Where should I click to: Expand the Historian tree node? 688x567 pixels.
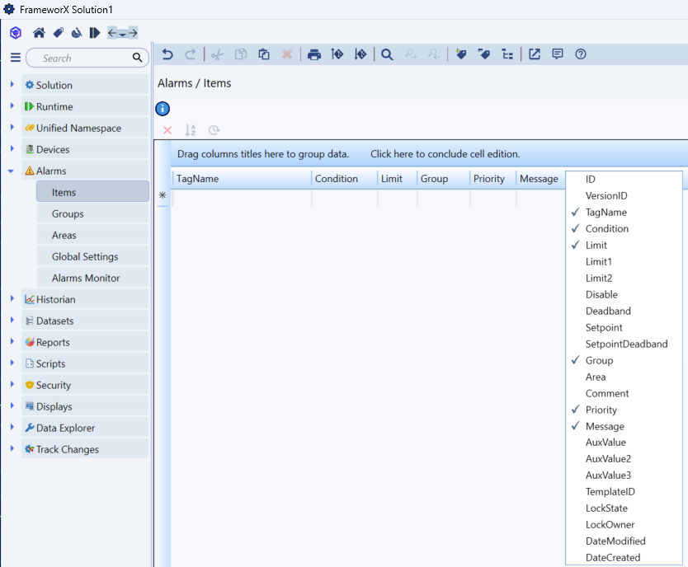12,299
